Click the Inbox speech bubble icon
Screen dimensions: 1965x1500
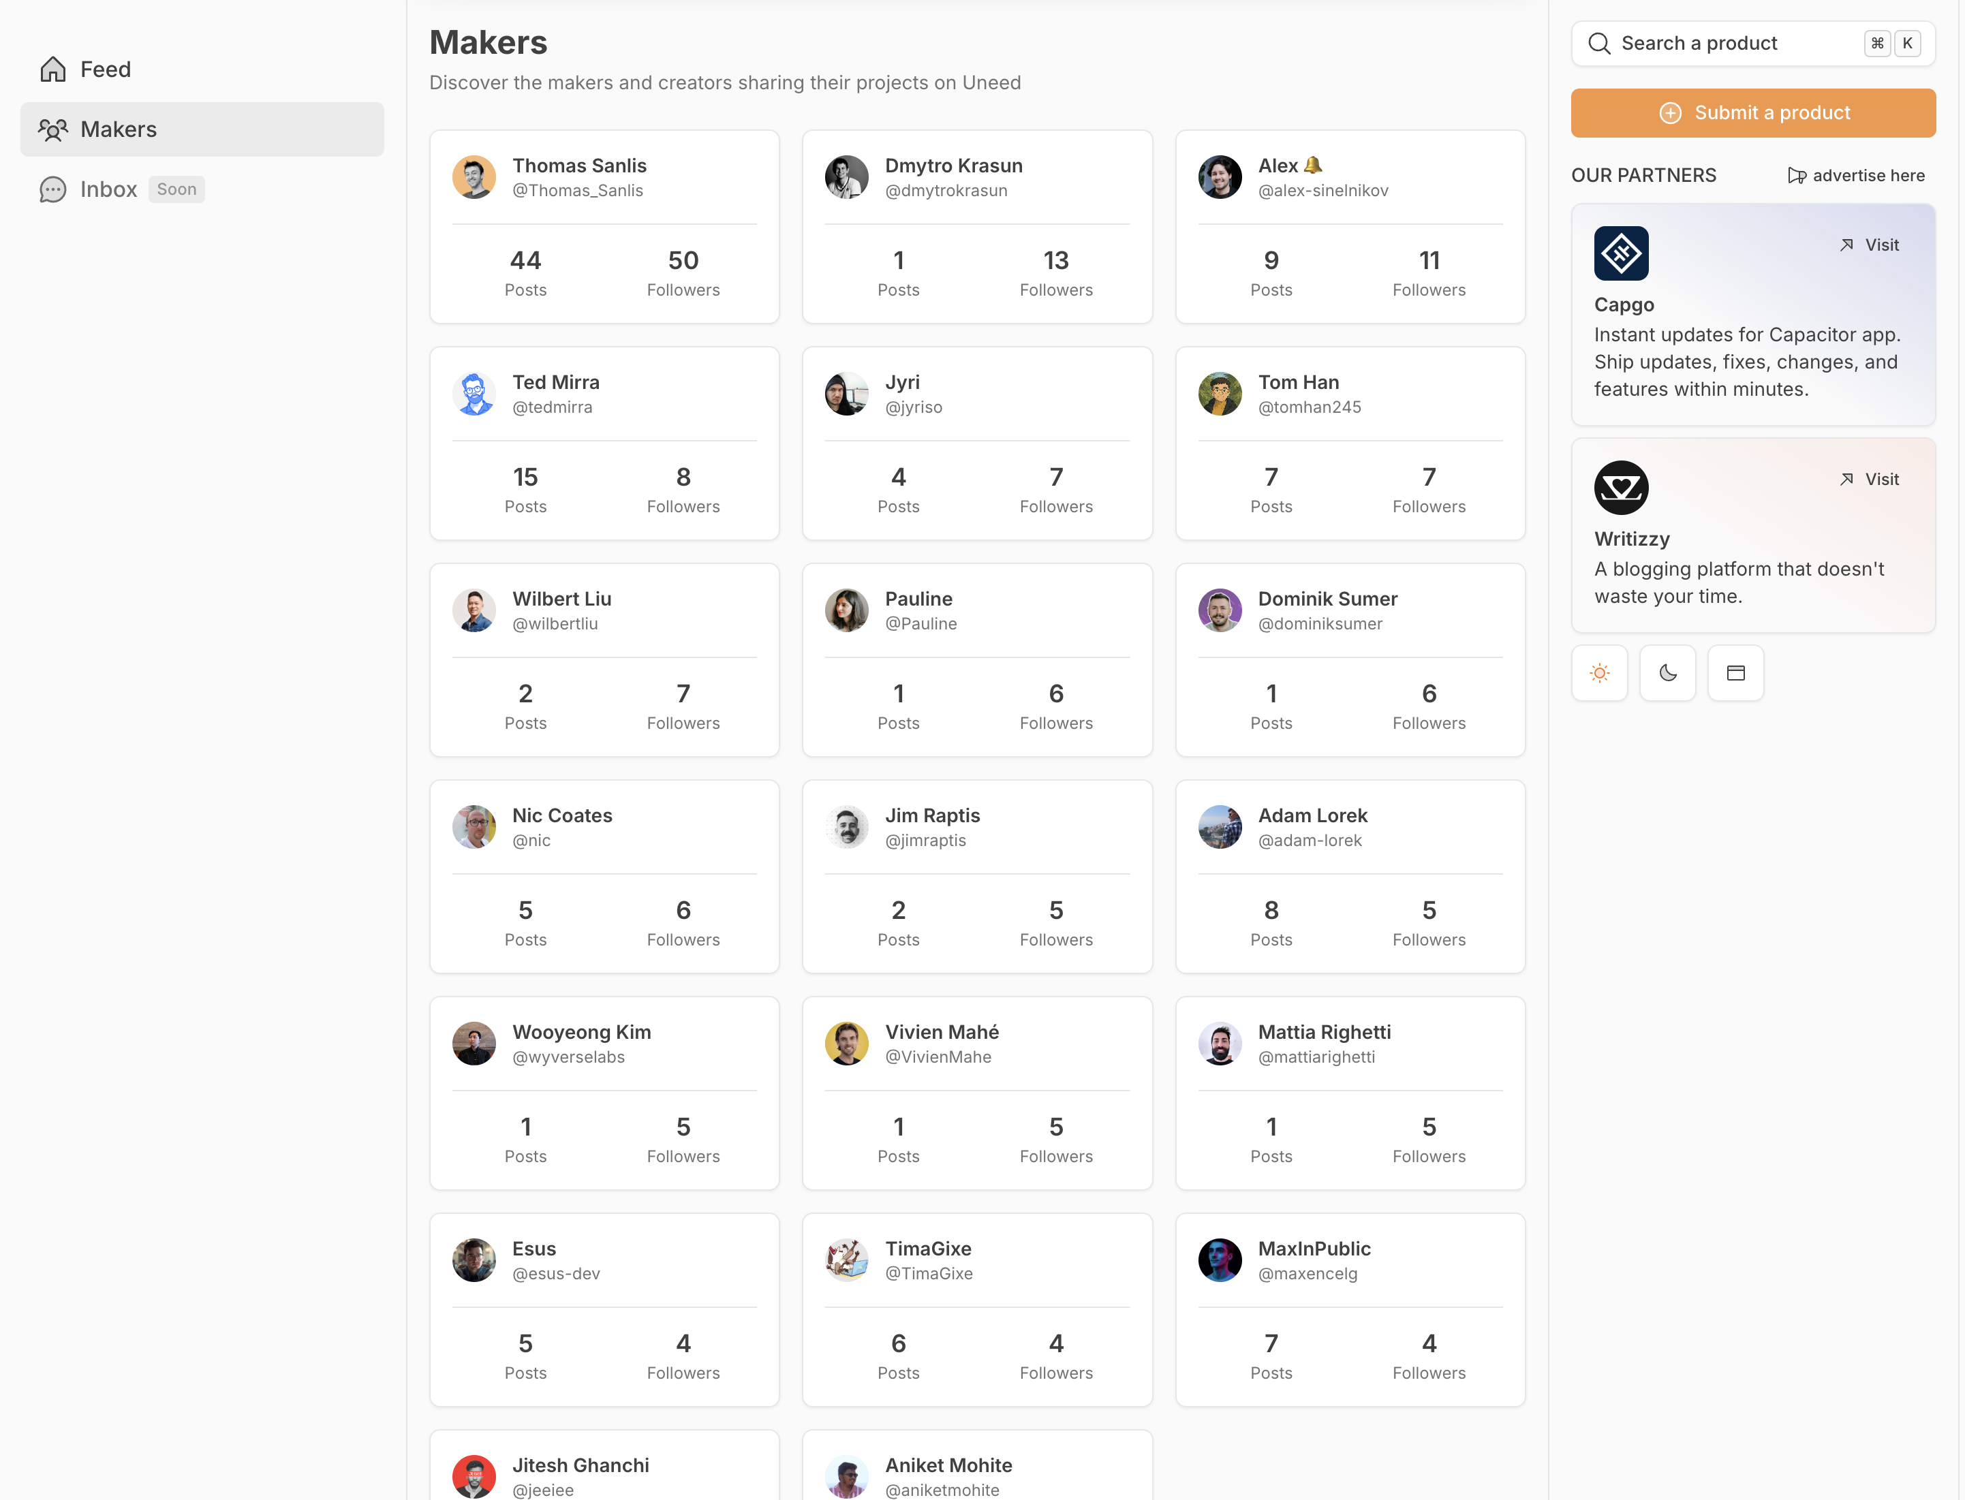click(52, 189)
